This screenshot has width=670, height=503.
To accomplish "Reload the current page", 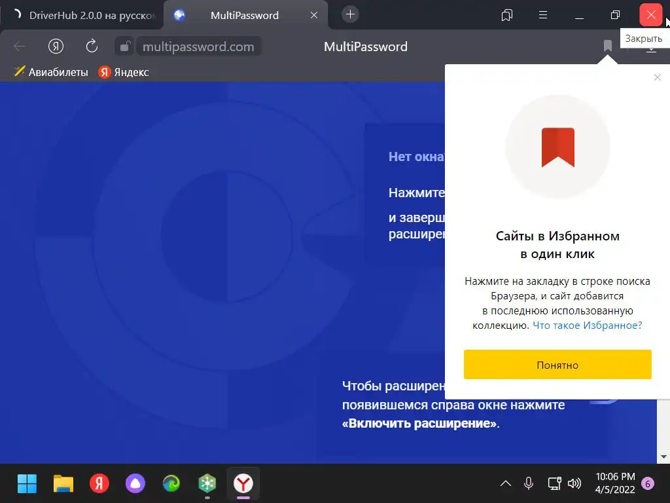I will (x=92, y=47).
